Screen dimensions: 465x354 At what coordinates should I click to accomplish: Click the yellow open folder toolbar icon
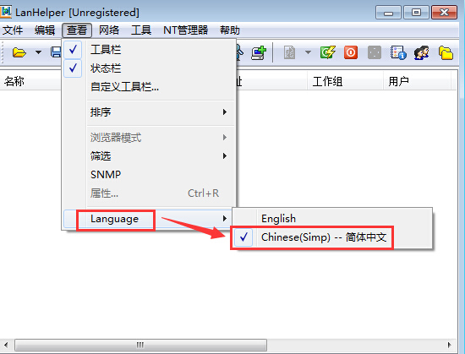(x=19, y=52)
